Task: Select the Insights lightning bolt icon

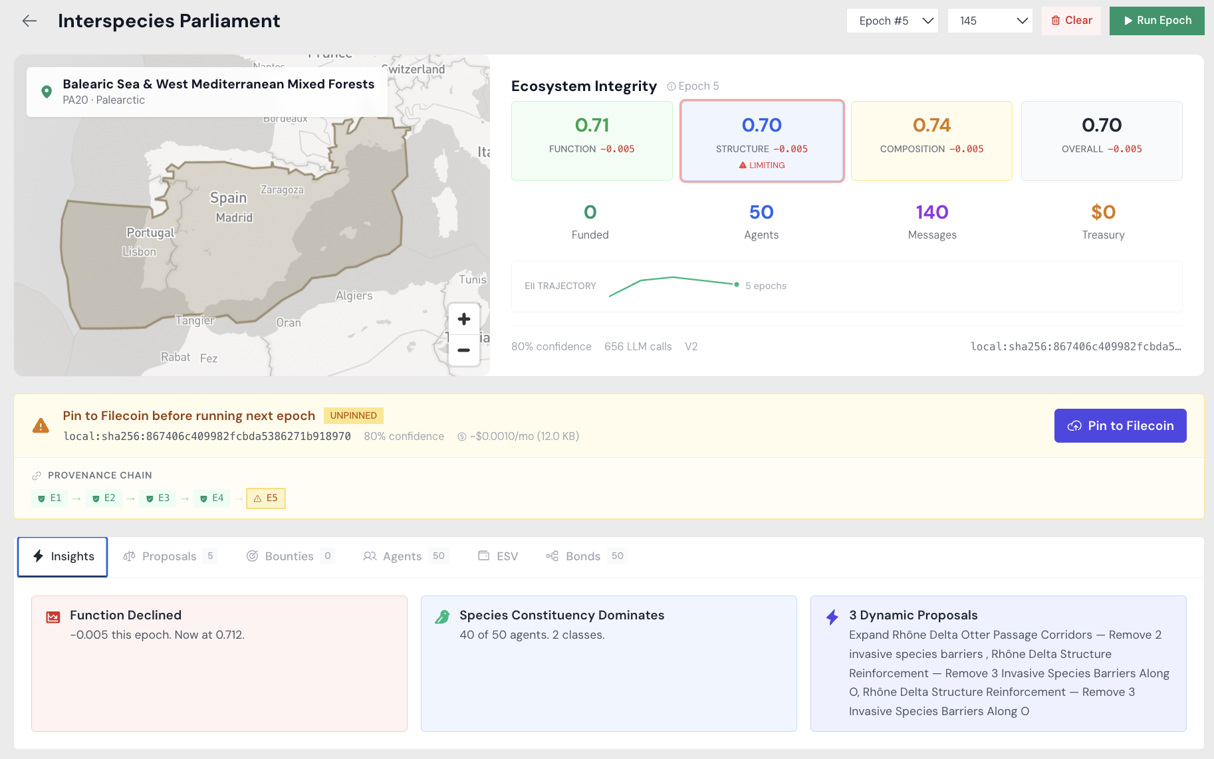Action: point(39,556)
